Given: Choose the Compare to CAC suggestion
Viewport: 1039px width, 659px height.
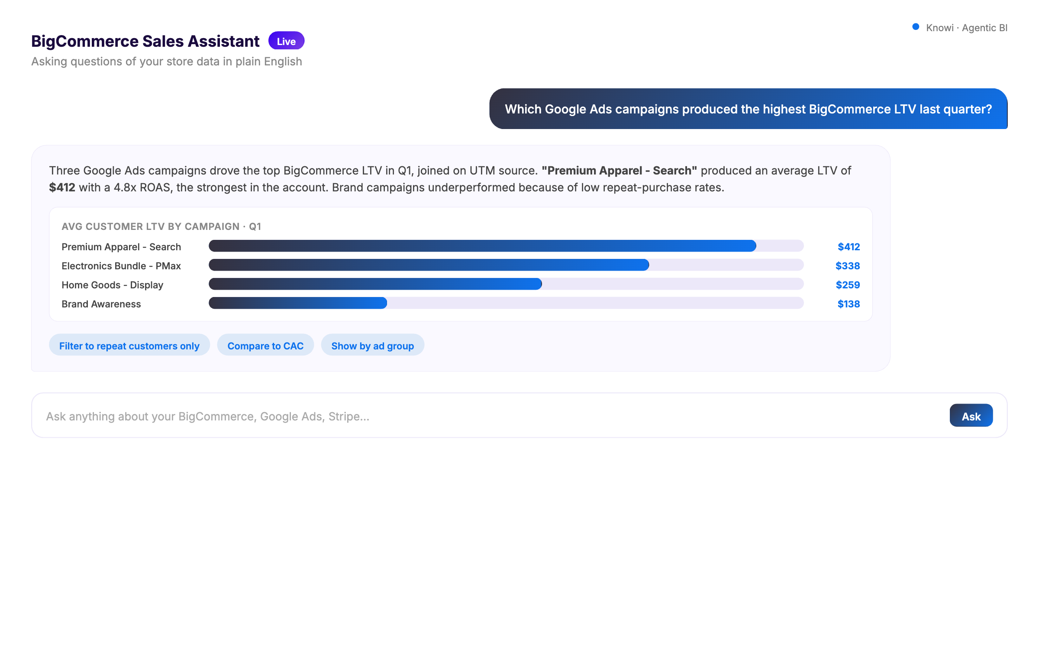Looking at the screenshot, I should (x=265, y=346).
